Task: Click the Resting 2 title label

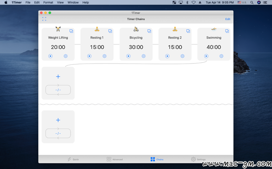Action: tap(175, 38)
